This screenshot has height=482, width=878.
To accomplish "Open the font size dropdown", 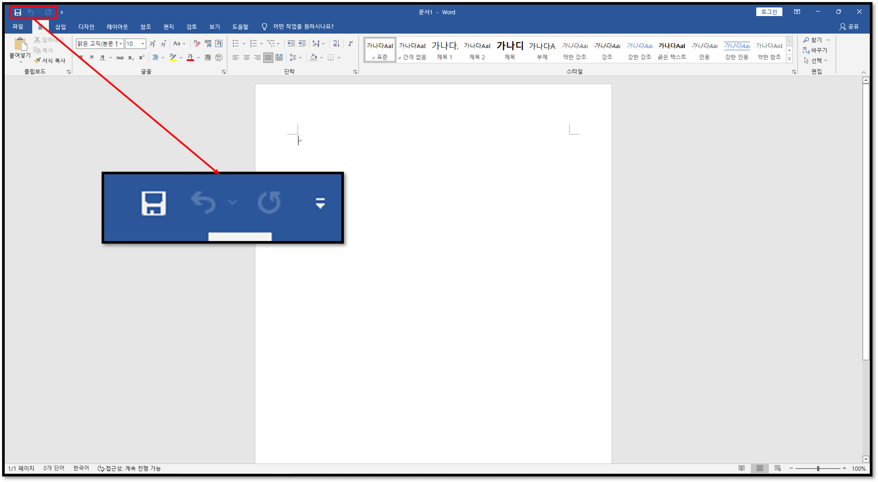I will tap(143, 44).
